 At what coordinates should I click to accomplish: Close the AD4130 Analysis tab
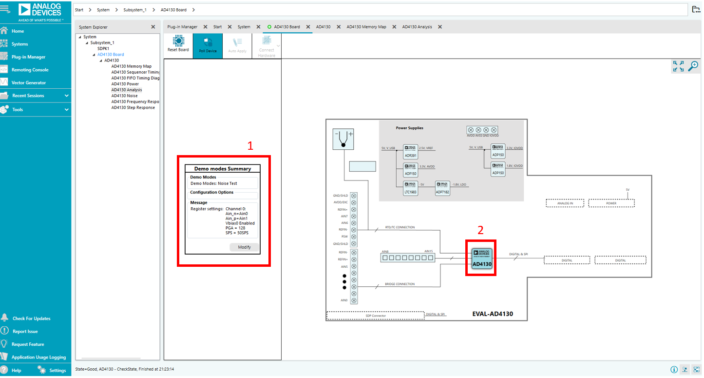pyautogui.click(x=440, y=27)
